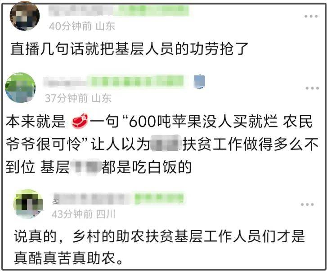Click the red meat emoji in the comment

click(80, 121)
